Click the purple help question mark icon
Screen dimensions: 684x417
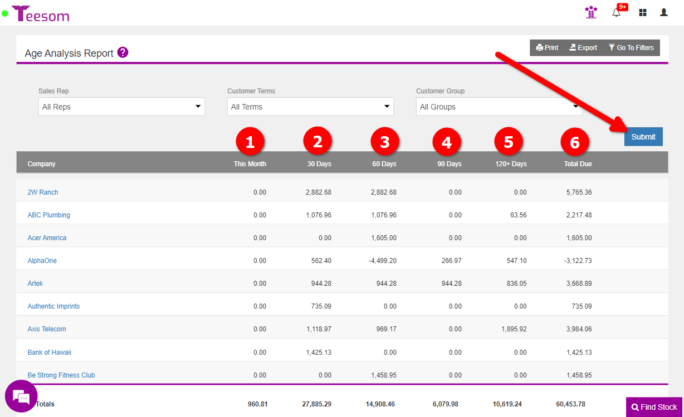pyautogui.click(x=123, y=53)
